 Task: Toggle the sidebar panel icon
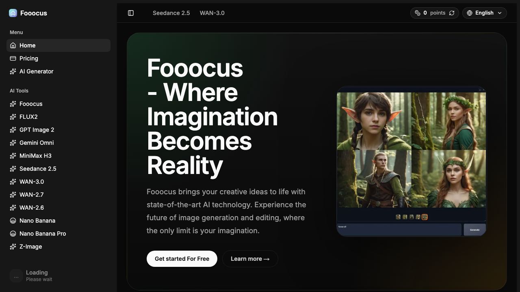point(131,13)
